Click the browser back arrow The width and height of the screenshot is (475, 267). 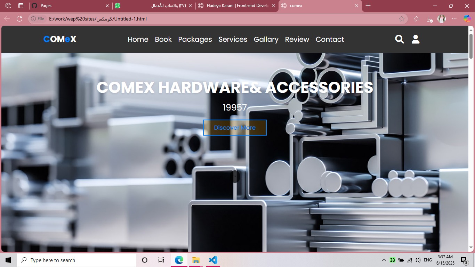tap(7, 19)
